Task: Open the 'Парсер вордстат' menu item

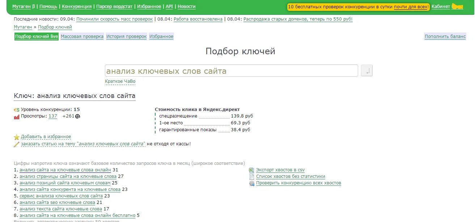Action: click(115, 6)
